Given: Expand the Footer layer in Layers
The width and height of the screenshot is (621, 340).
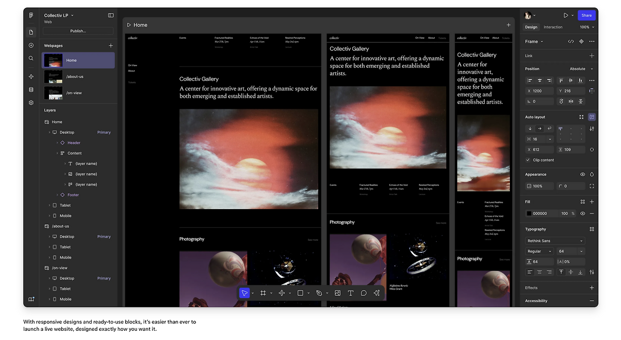Looking at the screenshot, I should coord(57,195).
